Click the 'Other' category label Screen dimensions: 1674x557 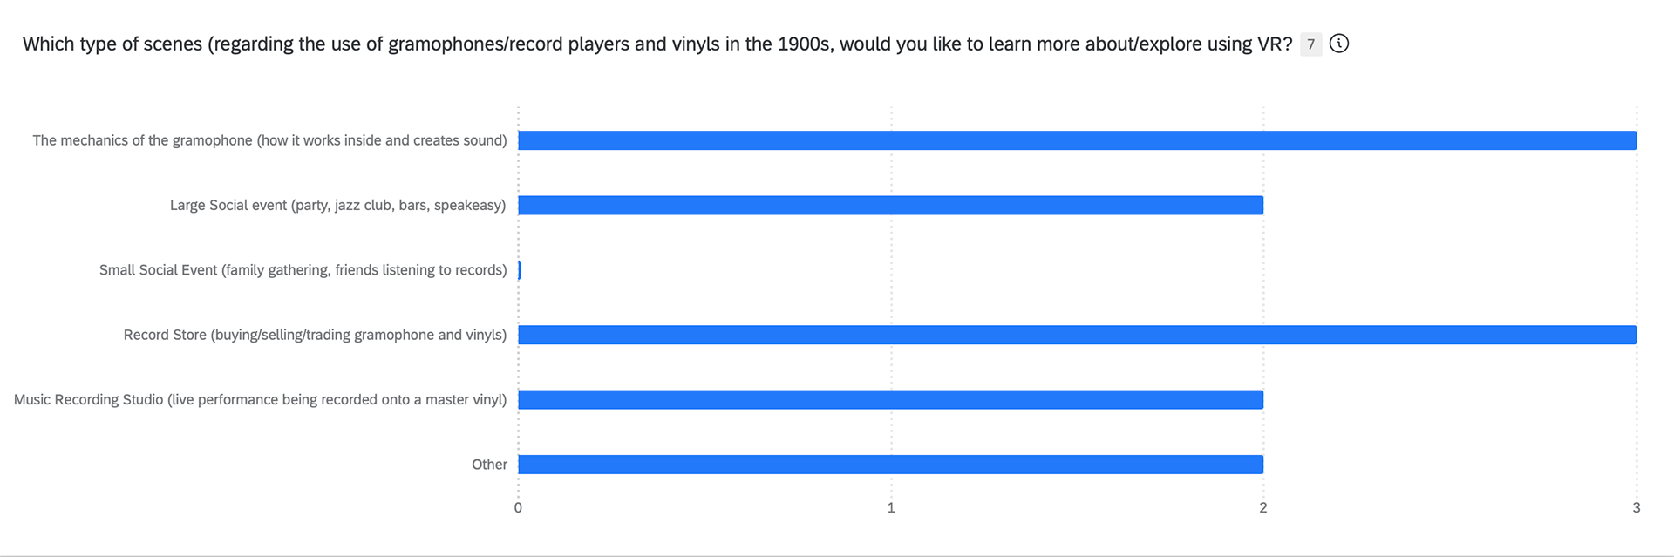coord(489,465)
